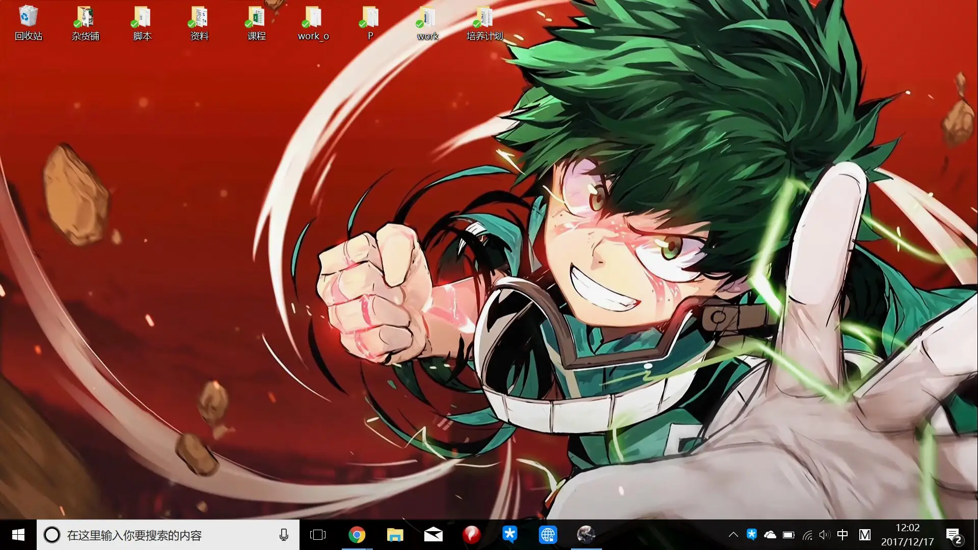Click the M input method icon
The image size is (978, 550).
865,535
